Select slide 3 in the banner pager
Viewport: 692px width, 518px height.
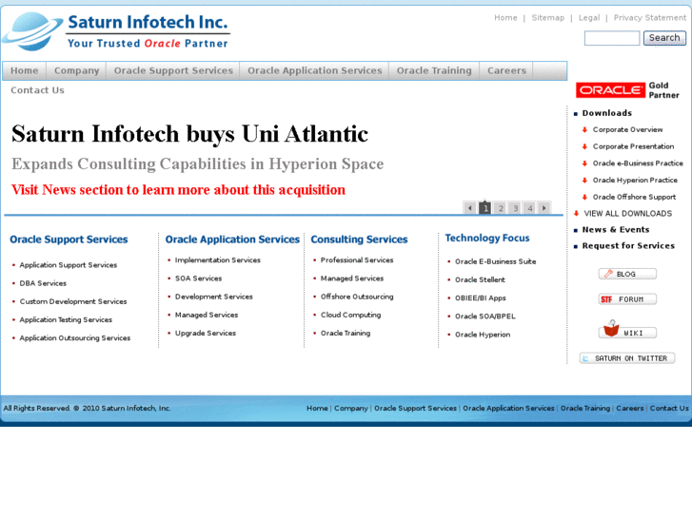point(515,207)
